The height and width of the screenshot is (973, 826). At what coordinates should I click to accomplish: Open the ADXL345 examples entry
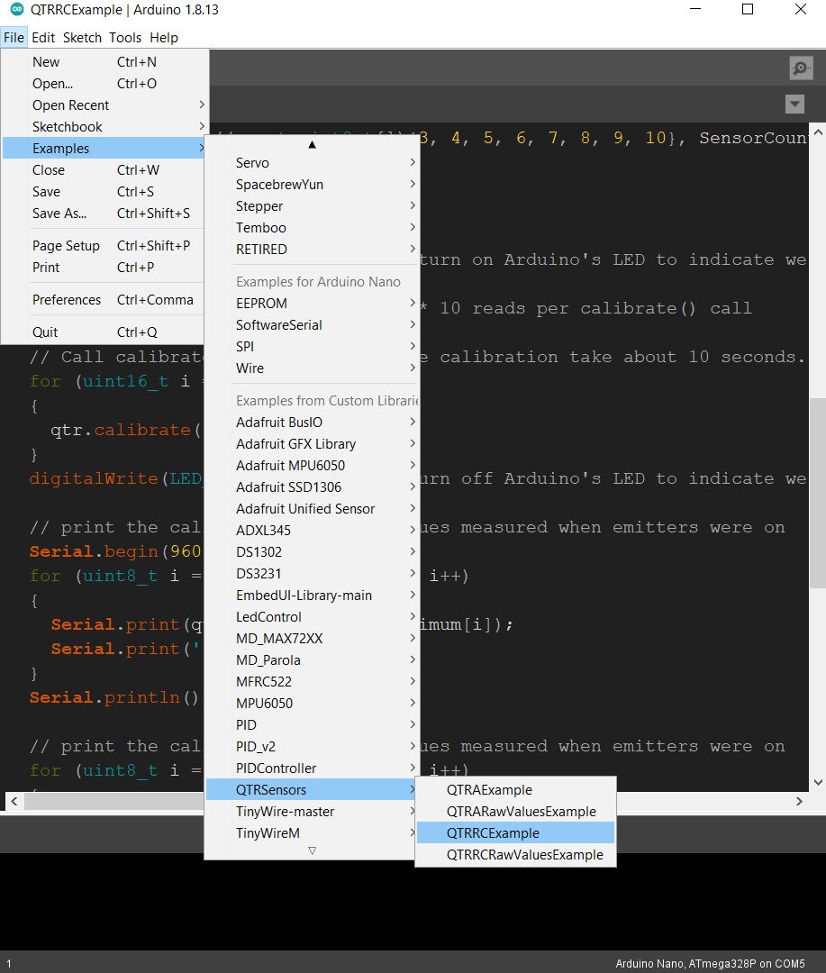click(x=313, y=531)
